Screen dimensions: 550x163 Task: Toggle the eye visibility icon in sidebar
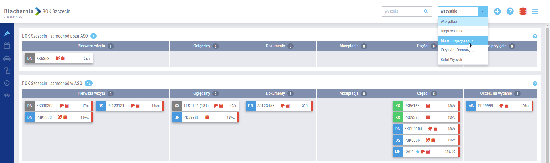click(7, 95)
